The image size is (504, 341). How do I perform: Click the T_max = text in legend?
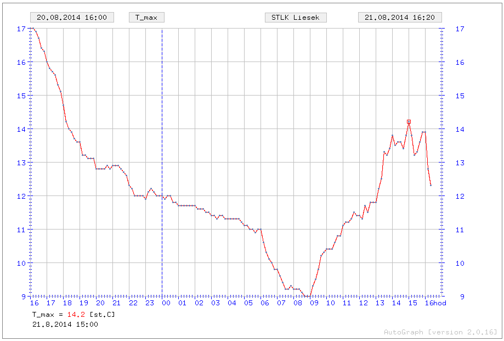(48, 315)
